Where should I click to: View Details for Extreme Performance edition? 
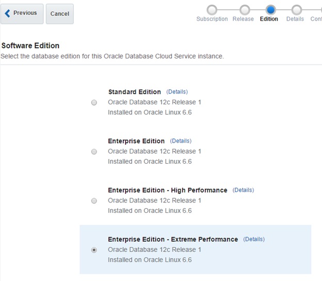point(254,239)
